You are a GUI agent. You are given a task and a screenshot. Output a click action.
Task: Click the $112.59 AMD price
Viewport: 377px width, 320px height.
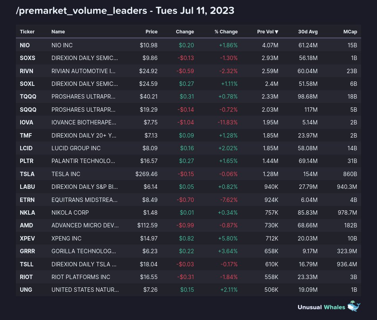point(147,225)
